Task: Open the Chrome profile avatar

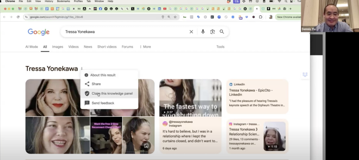Action: [x=271, y=17]
